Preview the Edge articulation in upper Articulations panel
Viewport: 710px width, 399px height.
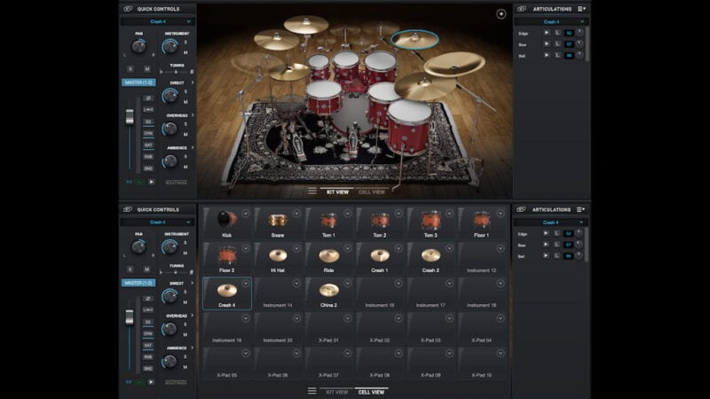tap(546, 33)
